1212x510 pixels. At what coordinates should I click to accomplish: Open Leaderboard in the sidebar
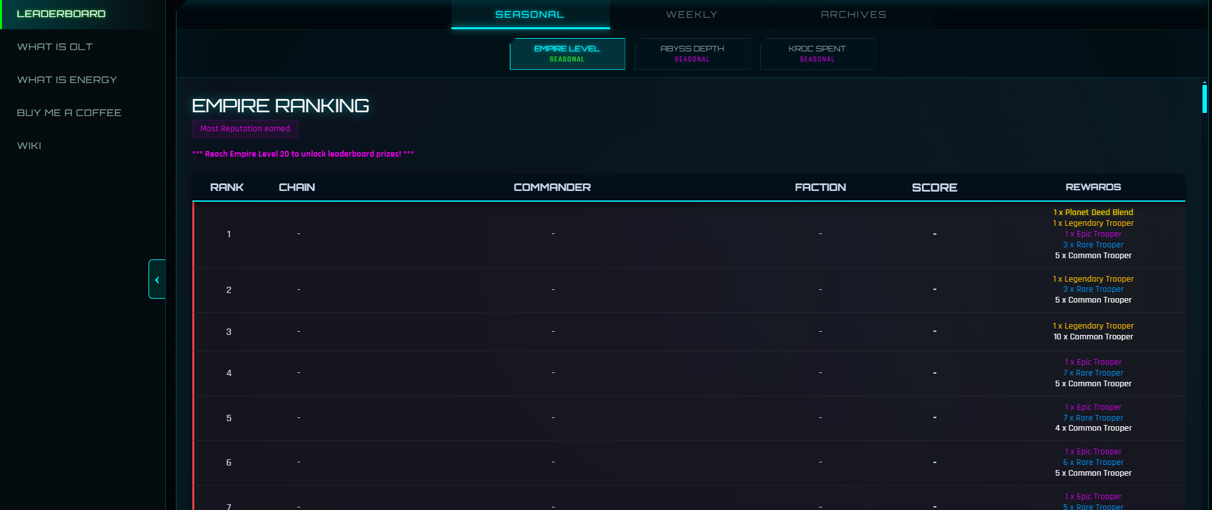(x=61, y=14)
